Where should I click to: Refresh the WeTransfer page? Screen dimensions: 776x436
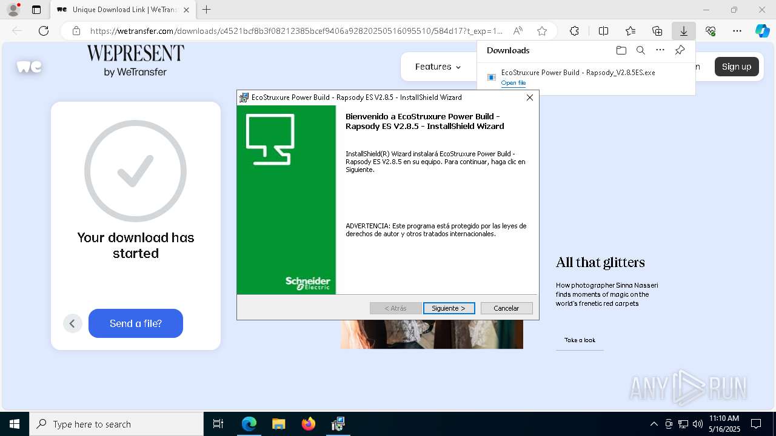(x=44, y=31)
